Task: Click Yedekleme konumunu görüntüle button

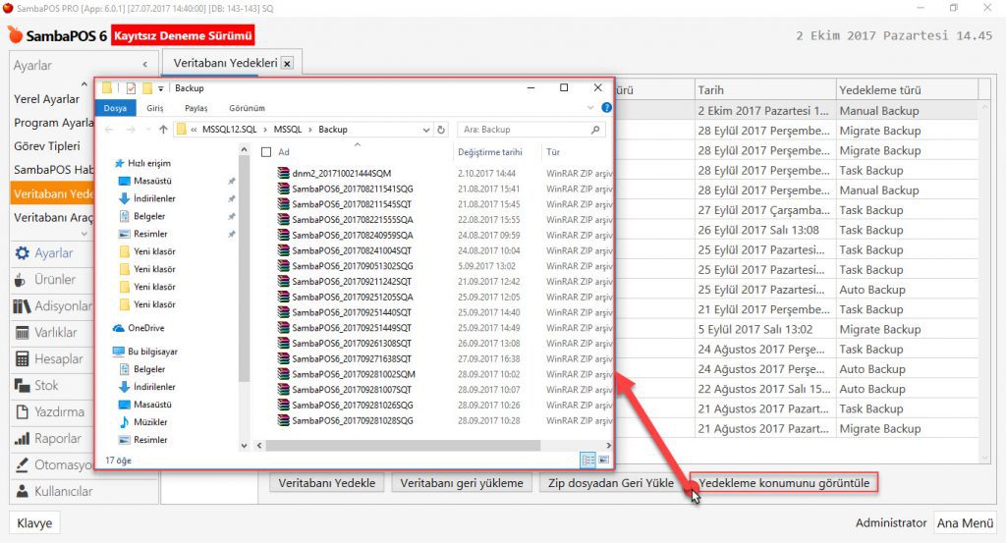Action: coord(784,483)
